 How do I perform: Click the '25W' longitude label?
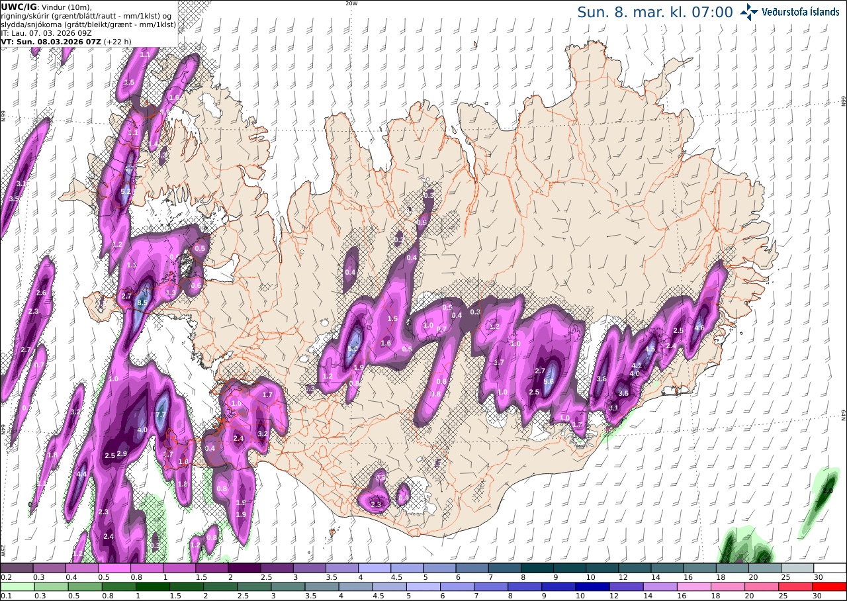pos(3,550)
